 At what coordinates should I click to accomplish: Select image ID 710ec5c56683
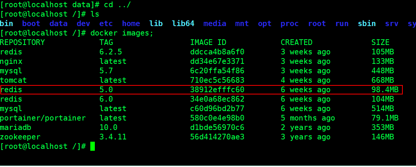click(217, 80)
